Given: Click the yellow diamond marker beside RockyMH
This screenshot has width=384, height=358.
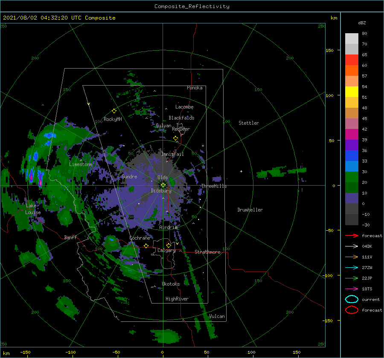Looking at the screenshot, I should [x=114, y=111].
